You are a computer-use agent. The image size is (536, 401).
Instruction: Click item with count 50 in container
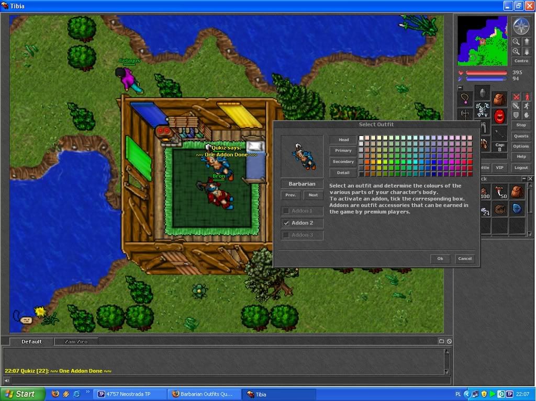click(x=500, y=192)
